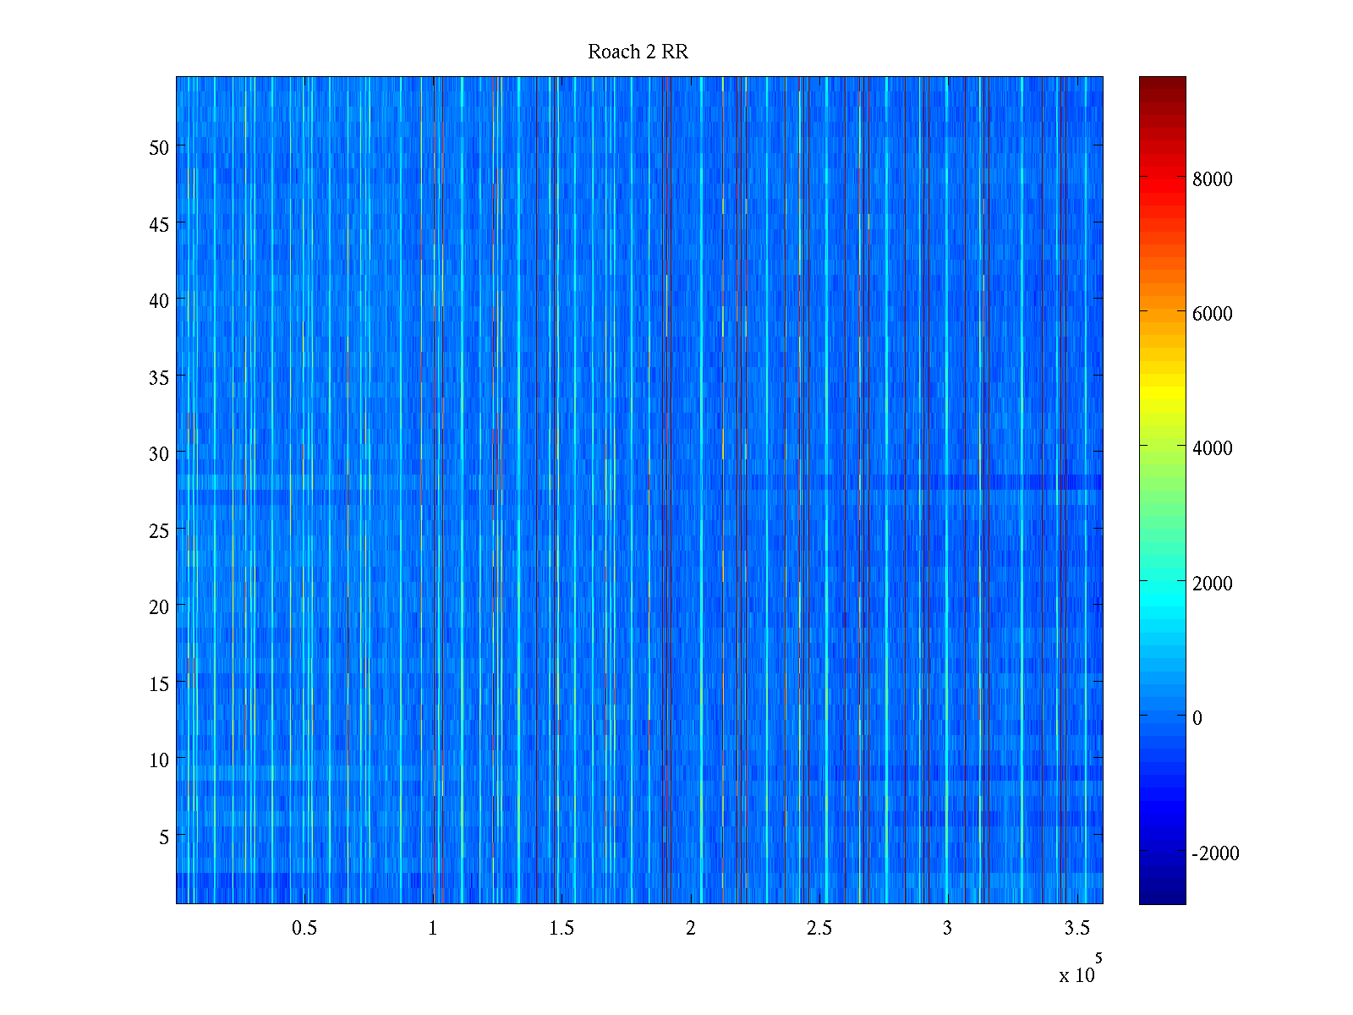
Task: Click the y-axis tick label 5
Action: pyautogui.click(x=164, y=837)
